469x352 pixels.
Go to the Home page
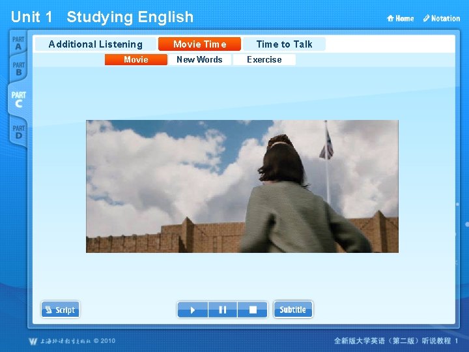pyautogui.click(x=400, y=18)
